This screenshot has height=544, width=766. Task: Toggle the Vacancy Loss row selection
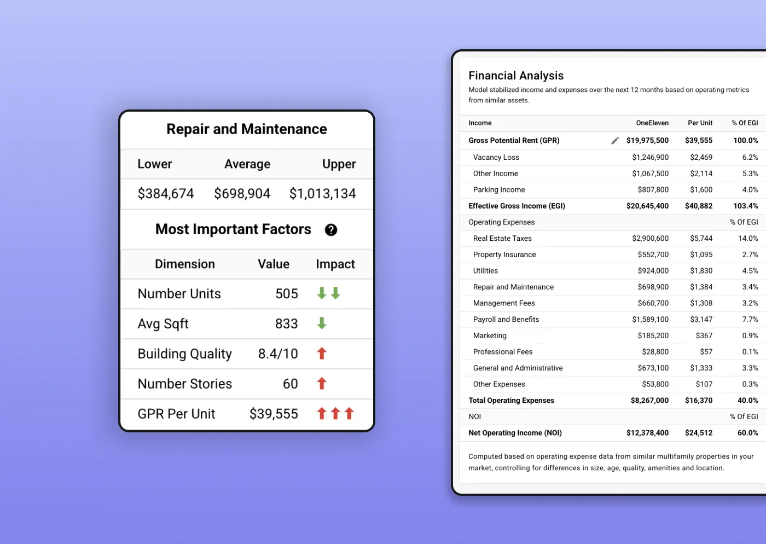[496, 157]
